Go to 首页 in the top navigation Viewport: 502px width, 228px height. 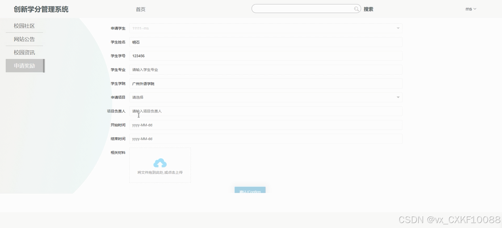tap(141, 9)
